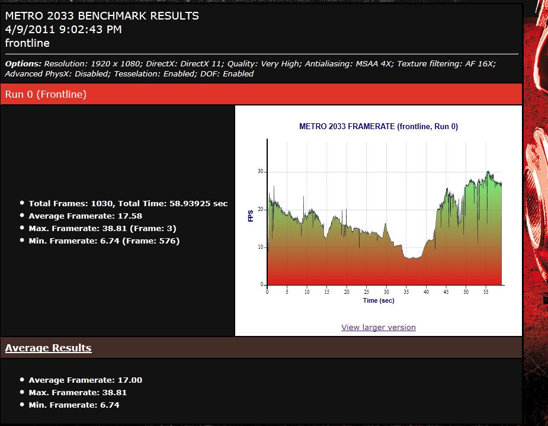Viewport: 548px width, 426px height.
Task: Click the 'Time (sec)' axis label
Action: pyautogui.click(x=379, y=300)
